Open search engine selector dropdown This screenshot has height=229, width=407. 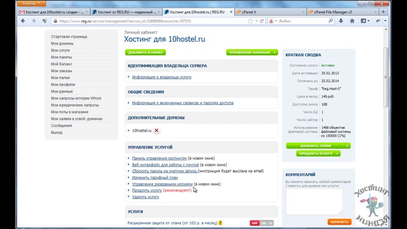tap(273, 21)
